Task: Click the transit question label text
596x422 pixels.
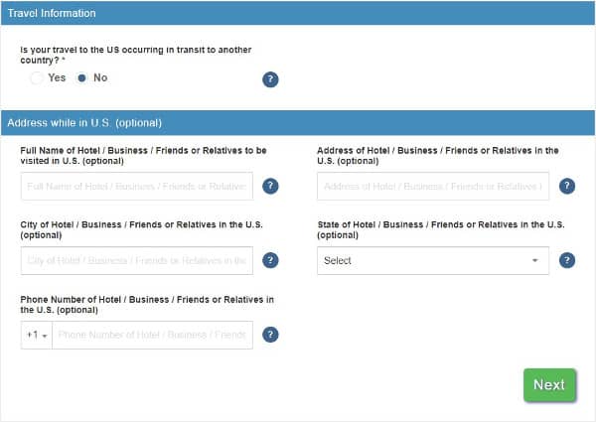Action: click(x=131, y=54)
